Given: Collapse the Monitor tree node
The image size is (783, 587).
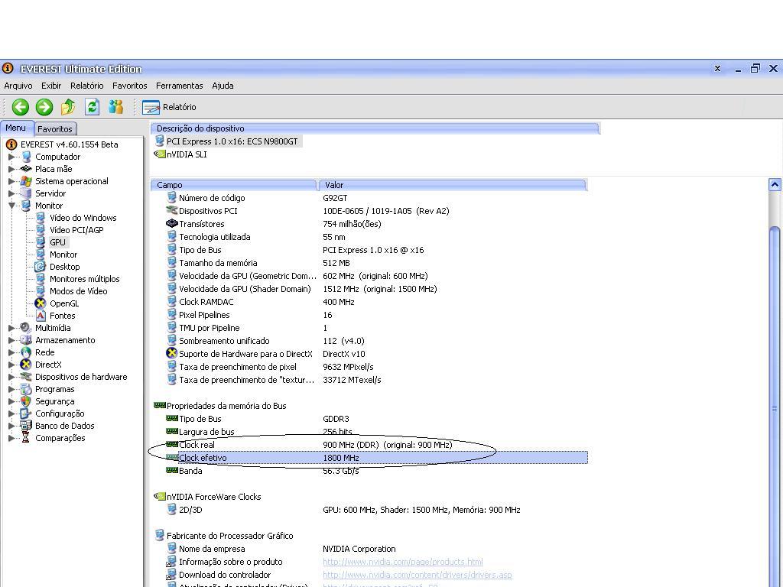Looking at the screenshot, I should 11,206.
